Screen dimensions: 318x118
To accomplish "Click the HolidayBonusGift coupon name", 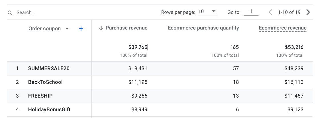I will click(x=49, y=109).
